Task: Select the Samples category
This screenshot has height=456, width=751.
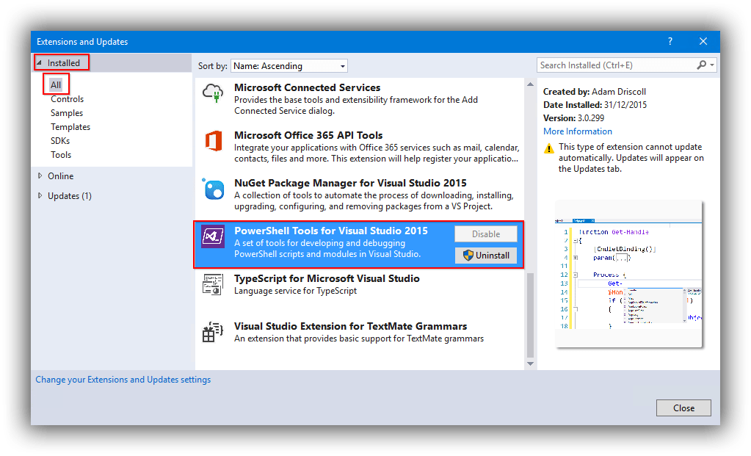Action: (x=67, y=113)
